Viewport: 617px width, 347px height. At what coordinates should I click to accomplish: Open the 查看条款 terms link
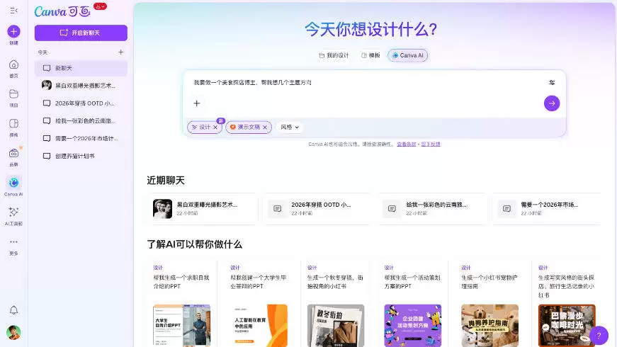[406, 144]
